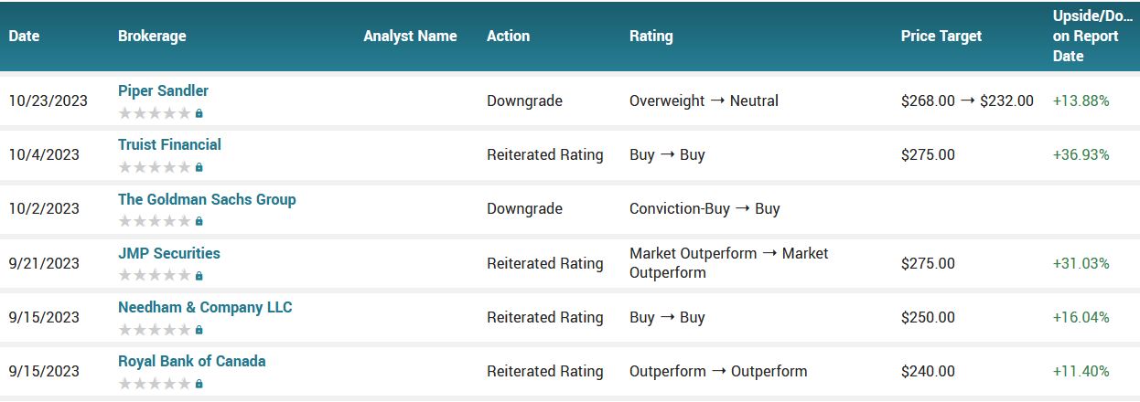Click the Price Target column header
Viewport: 1140px width, 402px height.
[x=941, y=37]
